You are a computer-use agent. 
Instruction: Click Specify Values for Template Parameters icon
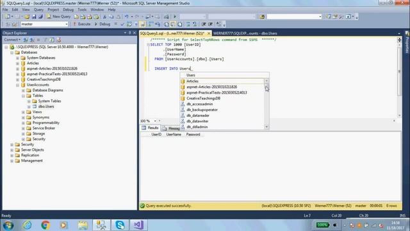(x=218, y=24)
